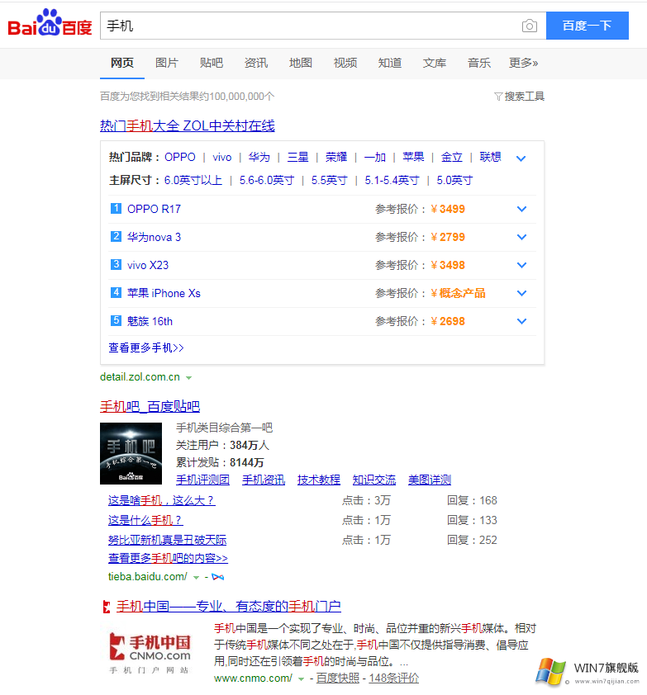Switch to the 文库 tab

click(435, 63)
